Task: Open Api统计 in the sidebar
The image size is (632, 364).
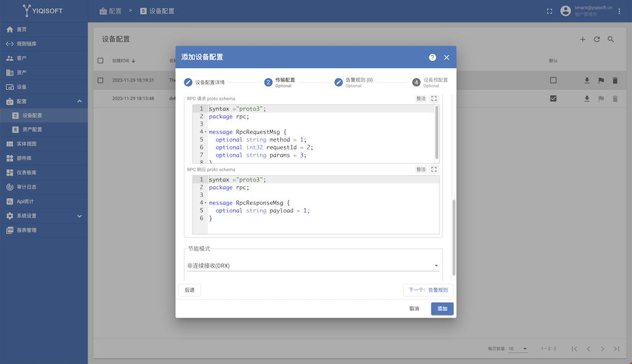Action: click(x=44, y=202)
